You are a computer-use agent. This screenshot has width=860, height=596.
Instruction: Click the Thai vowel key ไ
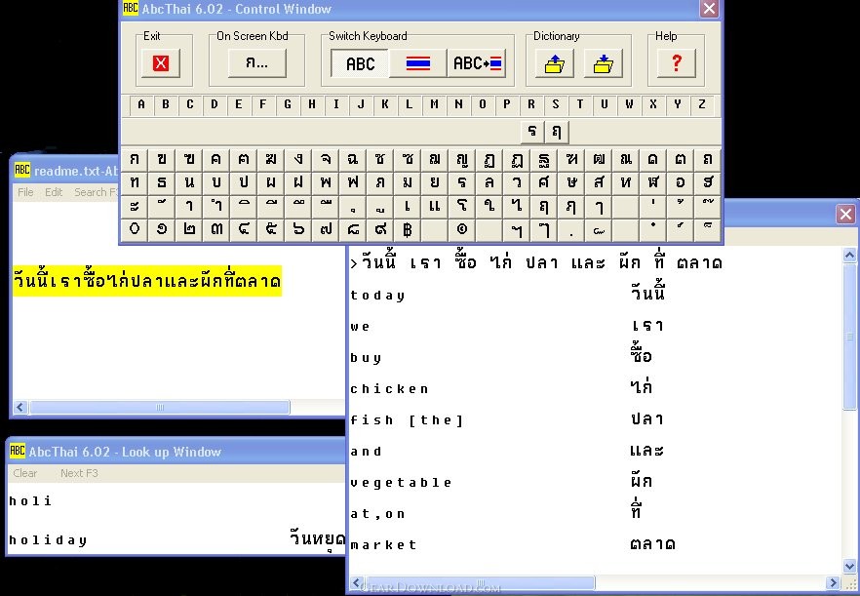[x=517, y=207]
